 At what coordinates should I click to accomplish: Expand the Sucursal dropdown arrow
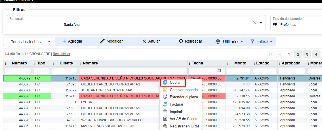click(261, 23)
